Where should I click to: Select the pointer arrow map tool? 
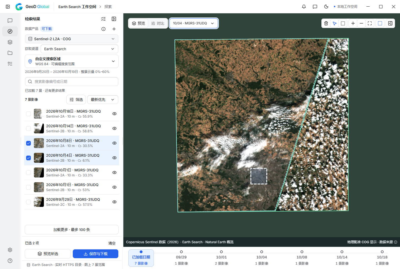(x=335, y=23)
